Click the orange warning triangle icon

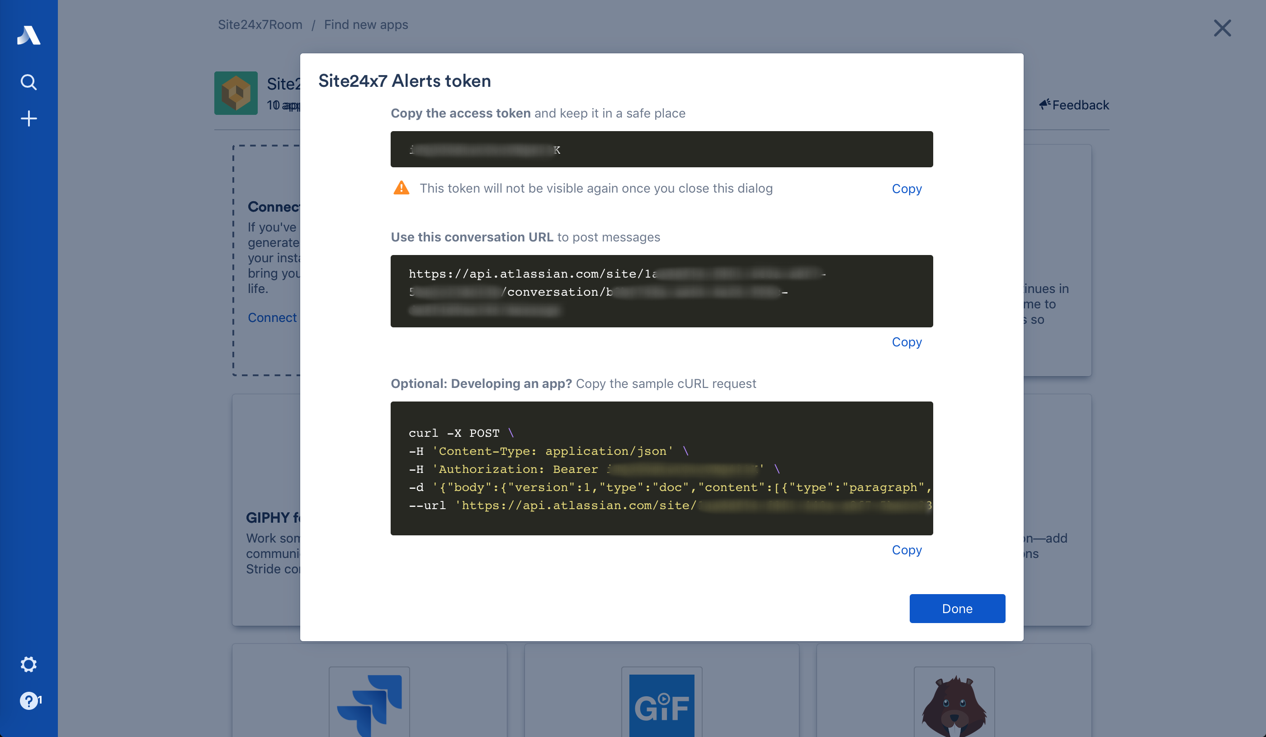click(401, 188)
